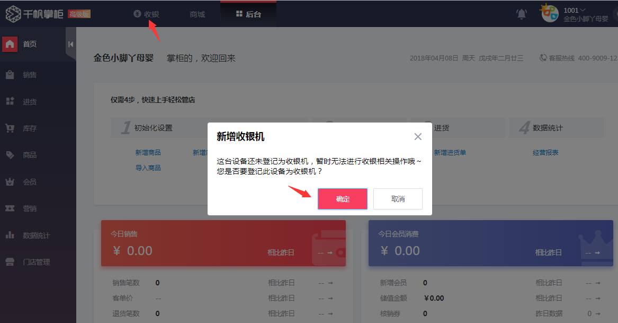Viewport: 618px width, 323px height.
Task: Open the 新增商品 link
Action: pyautogui.click(x=148, y=153)
